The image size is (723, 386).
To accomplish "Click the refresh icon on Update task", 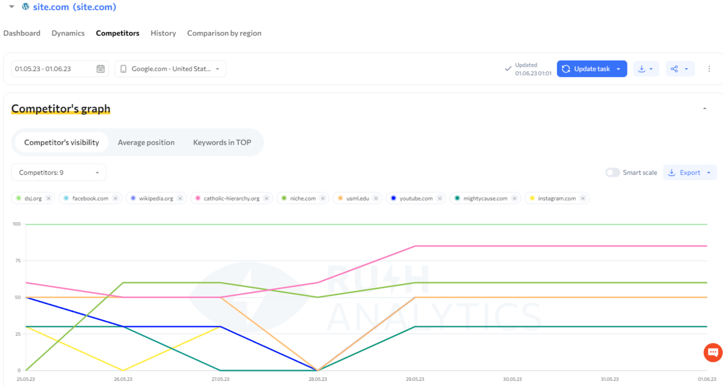I will 566,69.
